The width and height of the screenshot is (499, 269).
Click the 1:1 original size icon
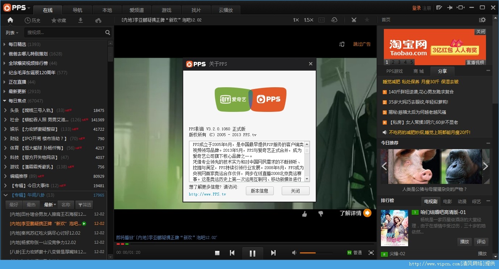pyautogui.click(x=321, y=20)
